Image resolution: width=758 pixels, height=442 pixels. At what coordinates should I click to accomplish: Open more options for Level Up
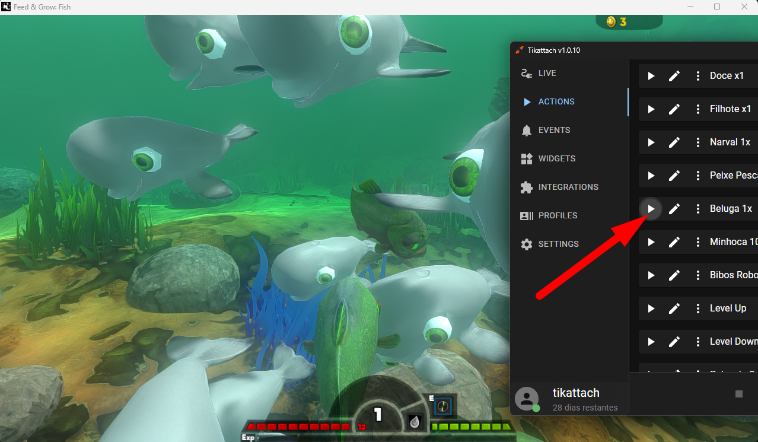click(698, 309)
